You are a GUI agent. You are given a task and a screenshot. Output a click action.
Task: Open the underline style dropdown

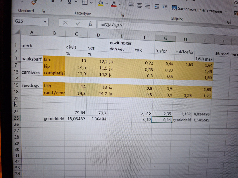[x=76, y=2]
